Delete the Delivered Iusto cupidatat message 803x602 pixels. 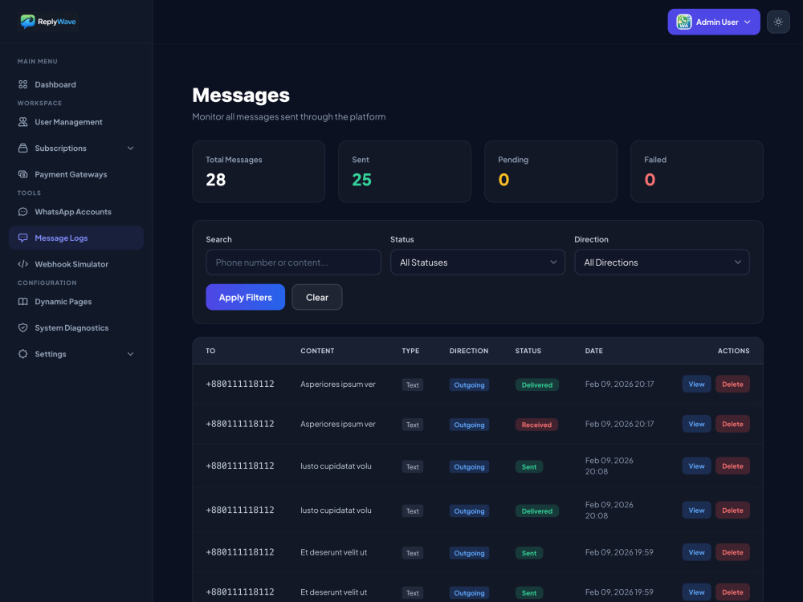click(732, 510)
